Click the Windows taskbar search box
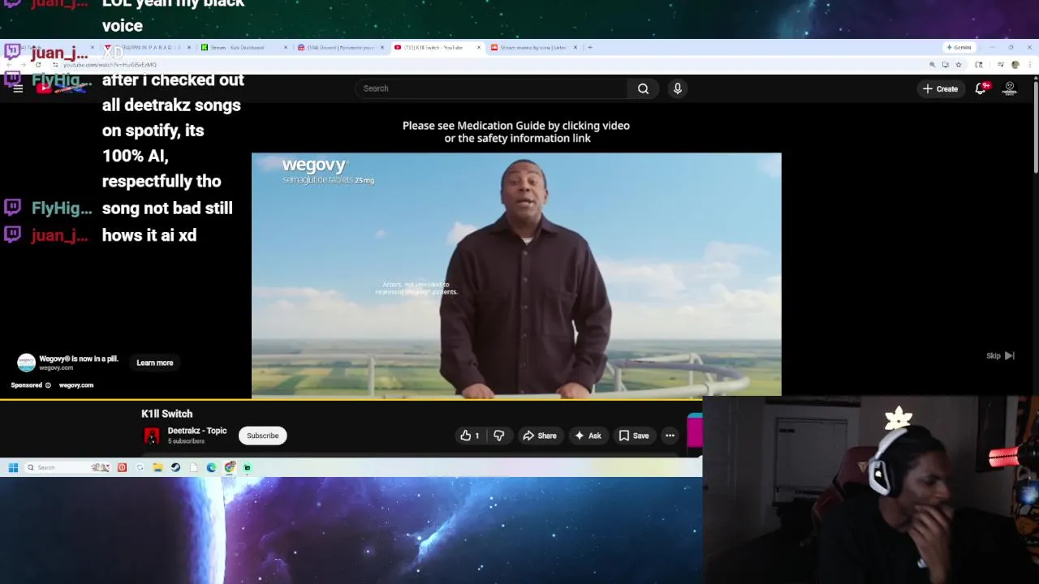The height and width of the screenshot is (584, 1039). pos(67,467)
